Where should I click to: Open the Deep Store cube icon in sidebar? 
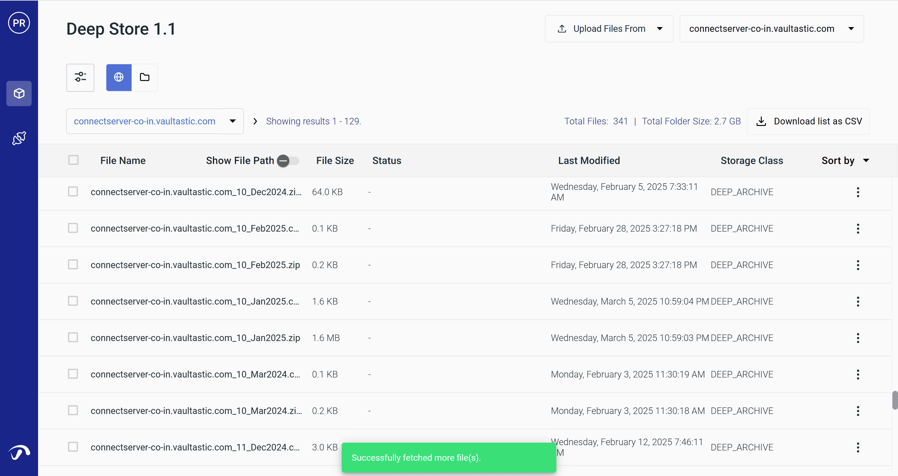click(19, 94)
